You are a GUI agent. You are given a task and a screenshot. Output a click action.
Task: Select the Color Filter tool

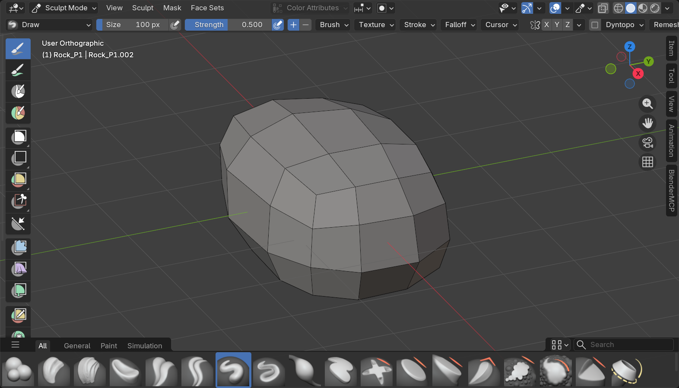click(x=18, y=291)
